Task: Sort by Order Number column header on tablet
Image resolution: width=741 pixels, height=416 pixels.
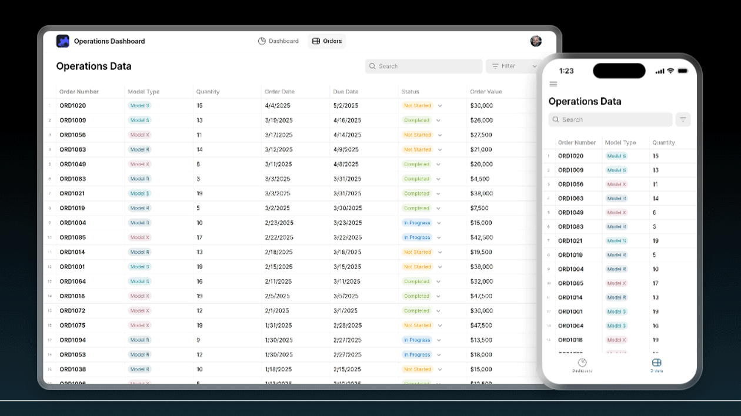Action: tap(79, 92)
